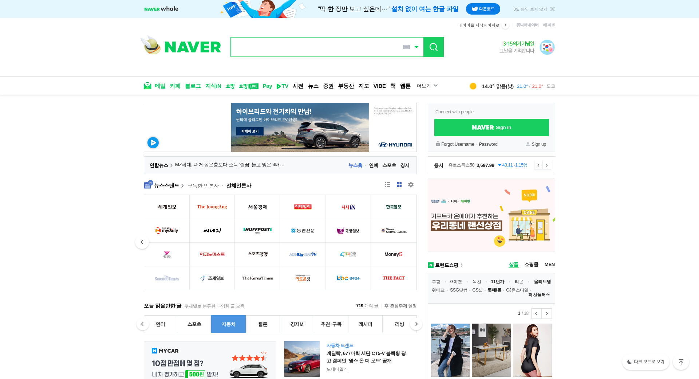Select 전체언론사 tab

pyautogui.click(x=239, y=186)
